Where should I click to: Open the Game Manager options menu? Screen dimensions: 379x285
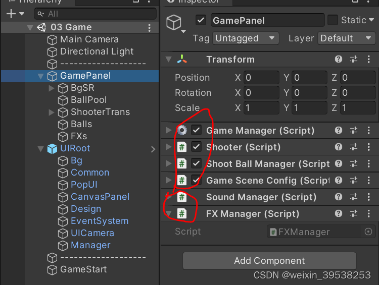[368, 130]
